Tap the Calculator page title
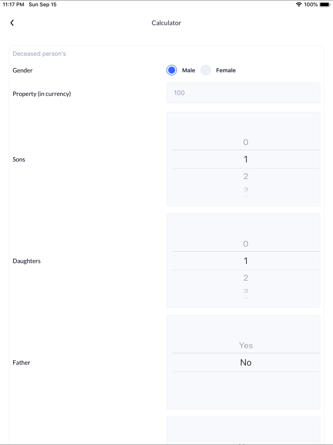333x445 pixels. click(166, 23)
